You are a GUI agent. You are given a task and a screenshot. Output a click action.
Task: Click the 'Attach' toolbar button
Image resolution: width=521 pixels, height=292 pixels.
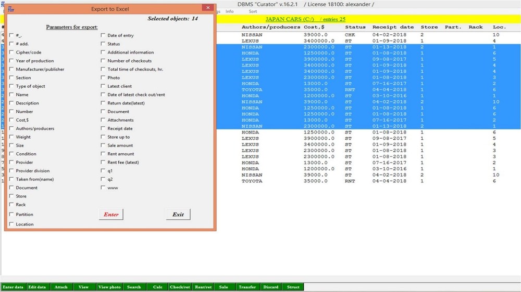pyautogui.click(x=61, y=287)
